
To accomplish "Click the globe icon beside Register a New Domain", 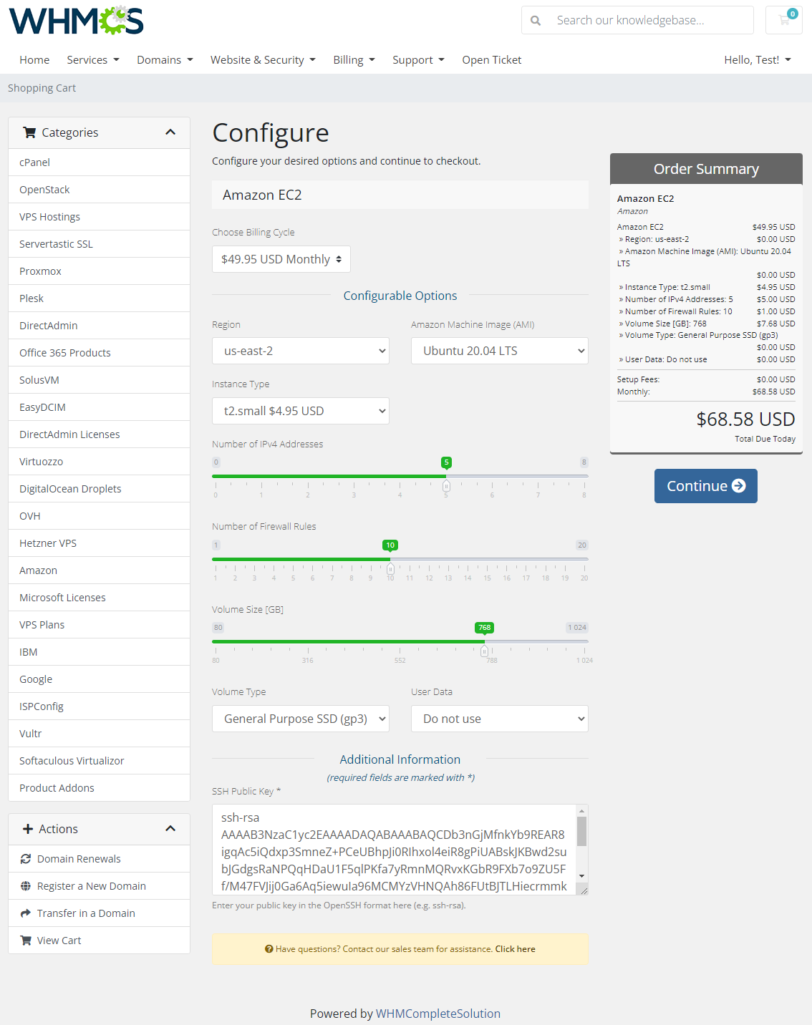I will (x=26, y=885).
